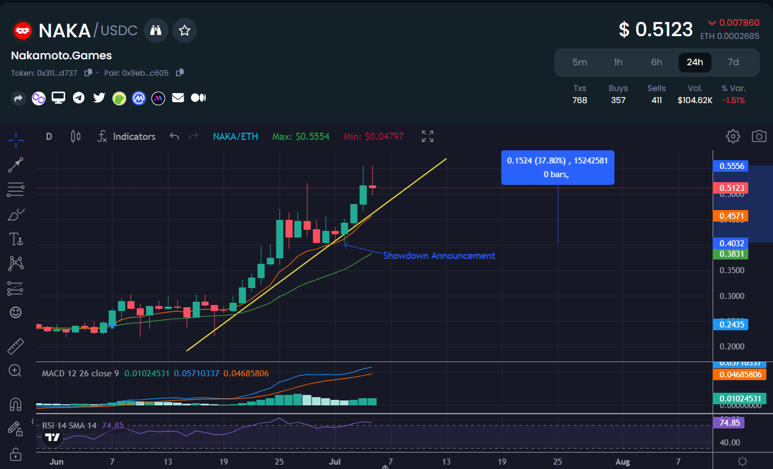Click the share arrow icon
Viewport: 773px width, 469px height.
18,98
